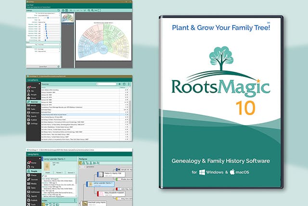
Task: Open Addresses in the Sources window sidebar
Action: [33, 113]
